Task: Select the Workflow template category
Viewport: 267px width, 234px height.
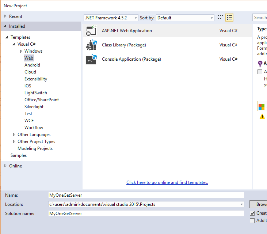Action: point(34,128)
